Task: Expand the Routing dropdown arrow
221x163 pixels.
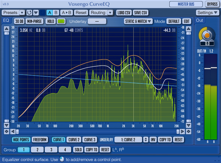Action: click(110, 13)
